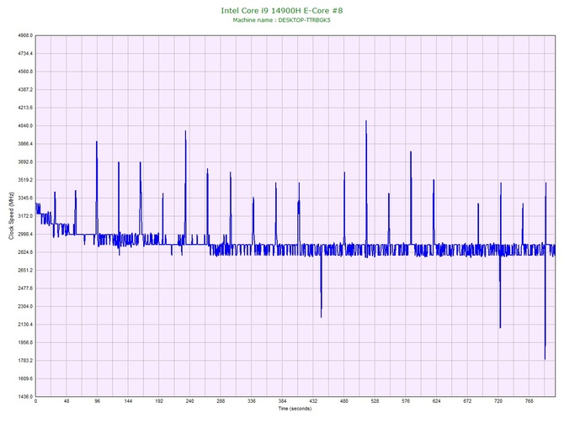Click the Time (seconds) axis label

click(x=295, y=409)
